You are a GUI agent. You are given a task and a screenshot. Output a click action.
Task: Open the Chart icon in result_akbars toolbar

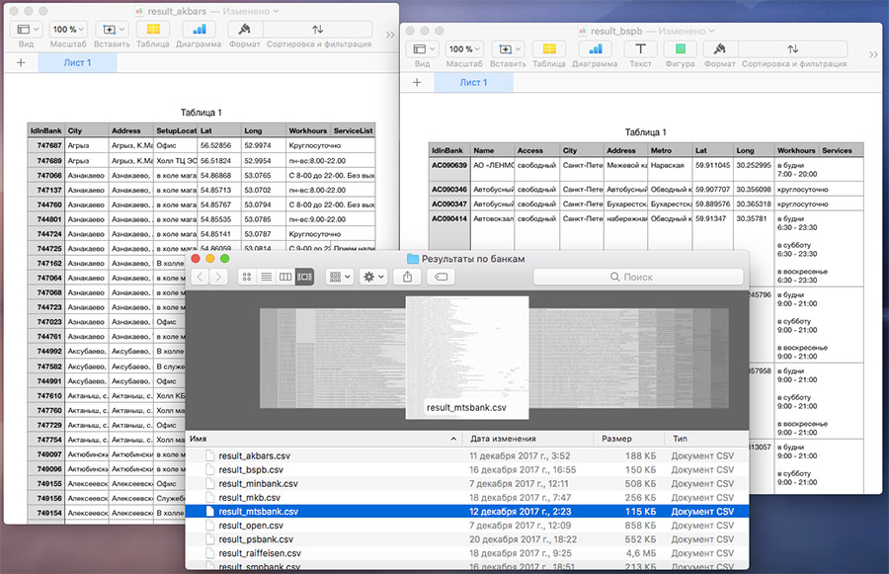199,29
